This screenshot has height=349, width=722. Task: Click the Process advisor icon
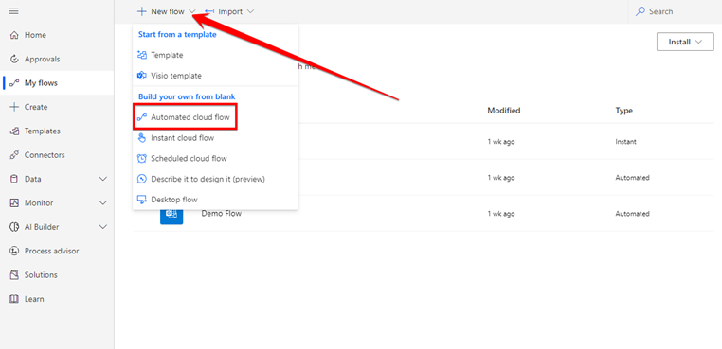(14, 251)
